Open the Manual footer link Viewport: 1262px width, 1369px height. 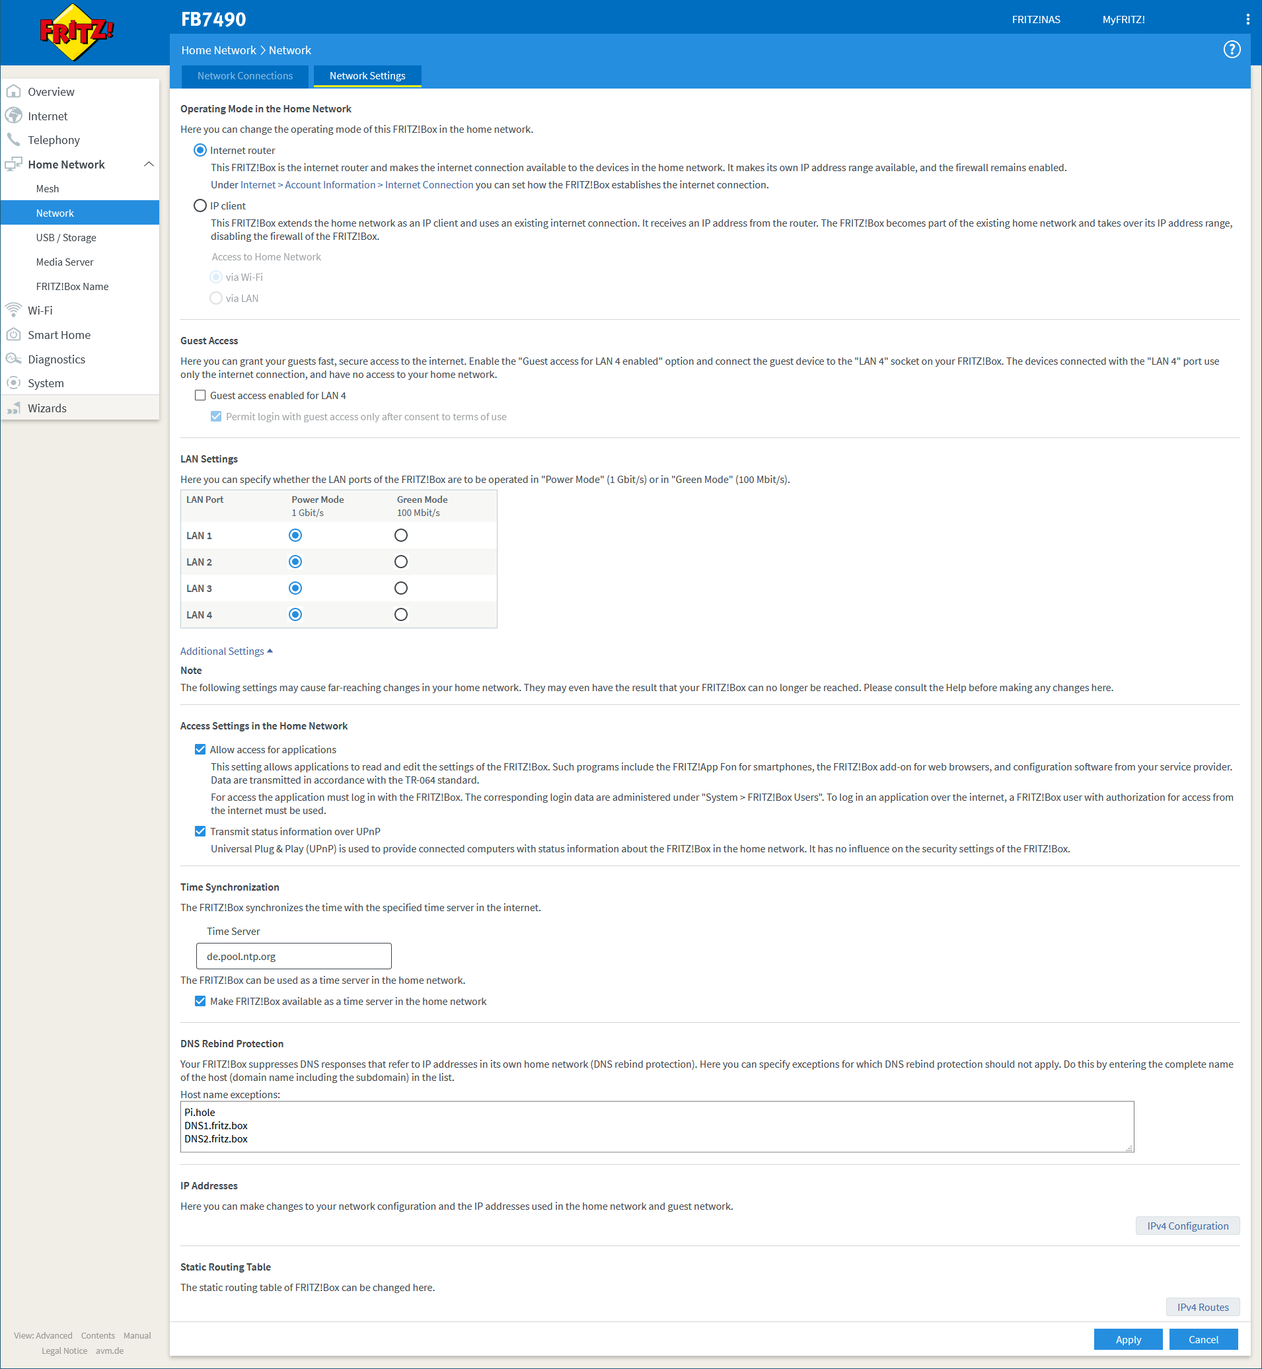point(137,1335)
